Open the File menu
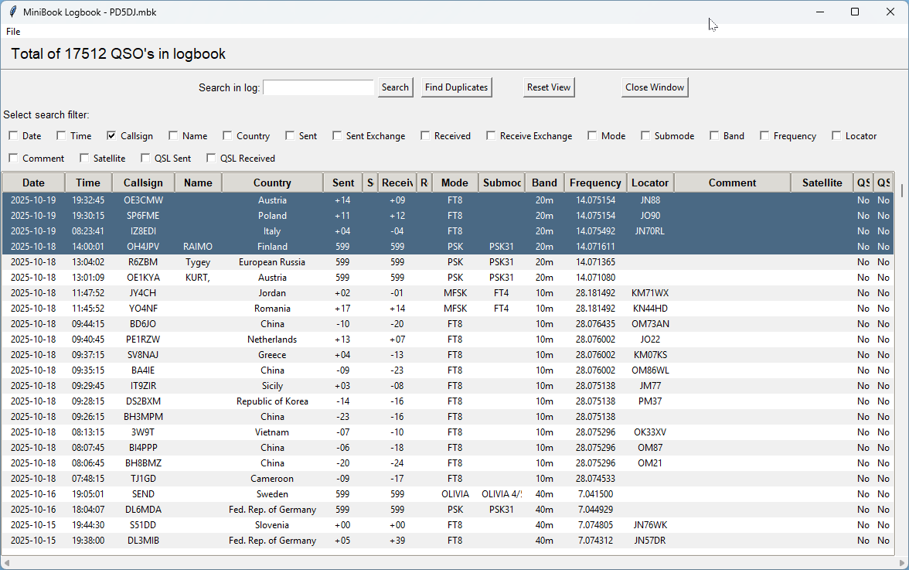This screenshot has height=570, width=909. pos(13,32)
